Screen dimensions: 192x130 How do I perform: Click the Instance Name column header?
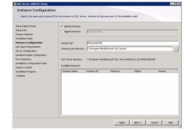73,71
